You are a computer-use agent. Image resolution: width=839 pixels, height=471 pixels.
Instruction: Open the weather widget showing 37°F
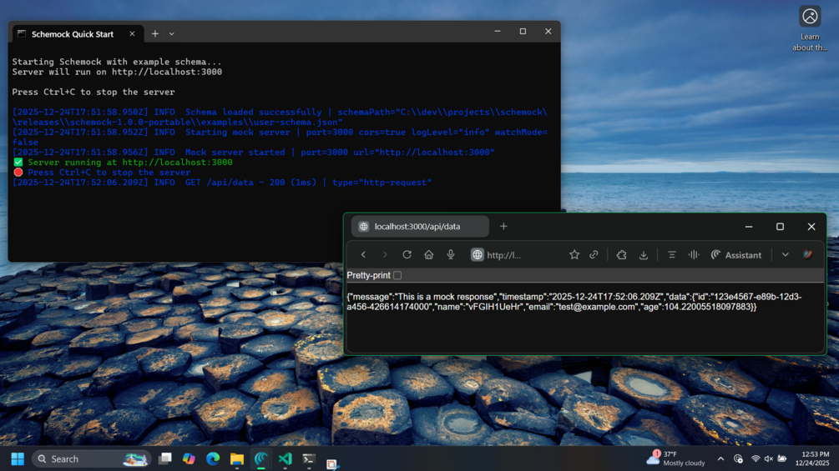pyautogui.click(x=676, y=458)
